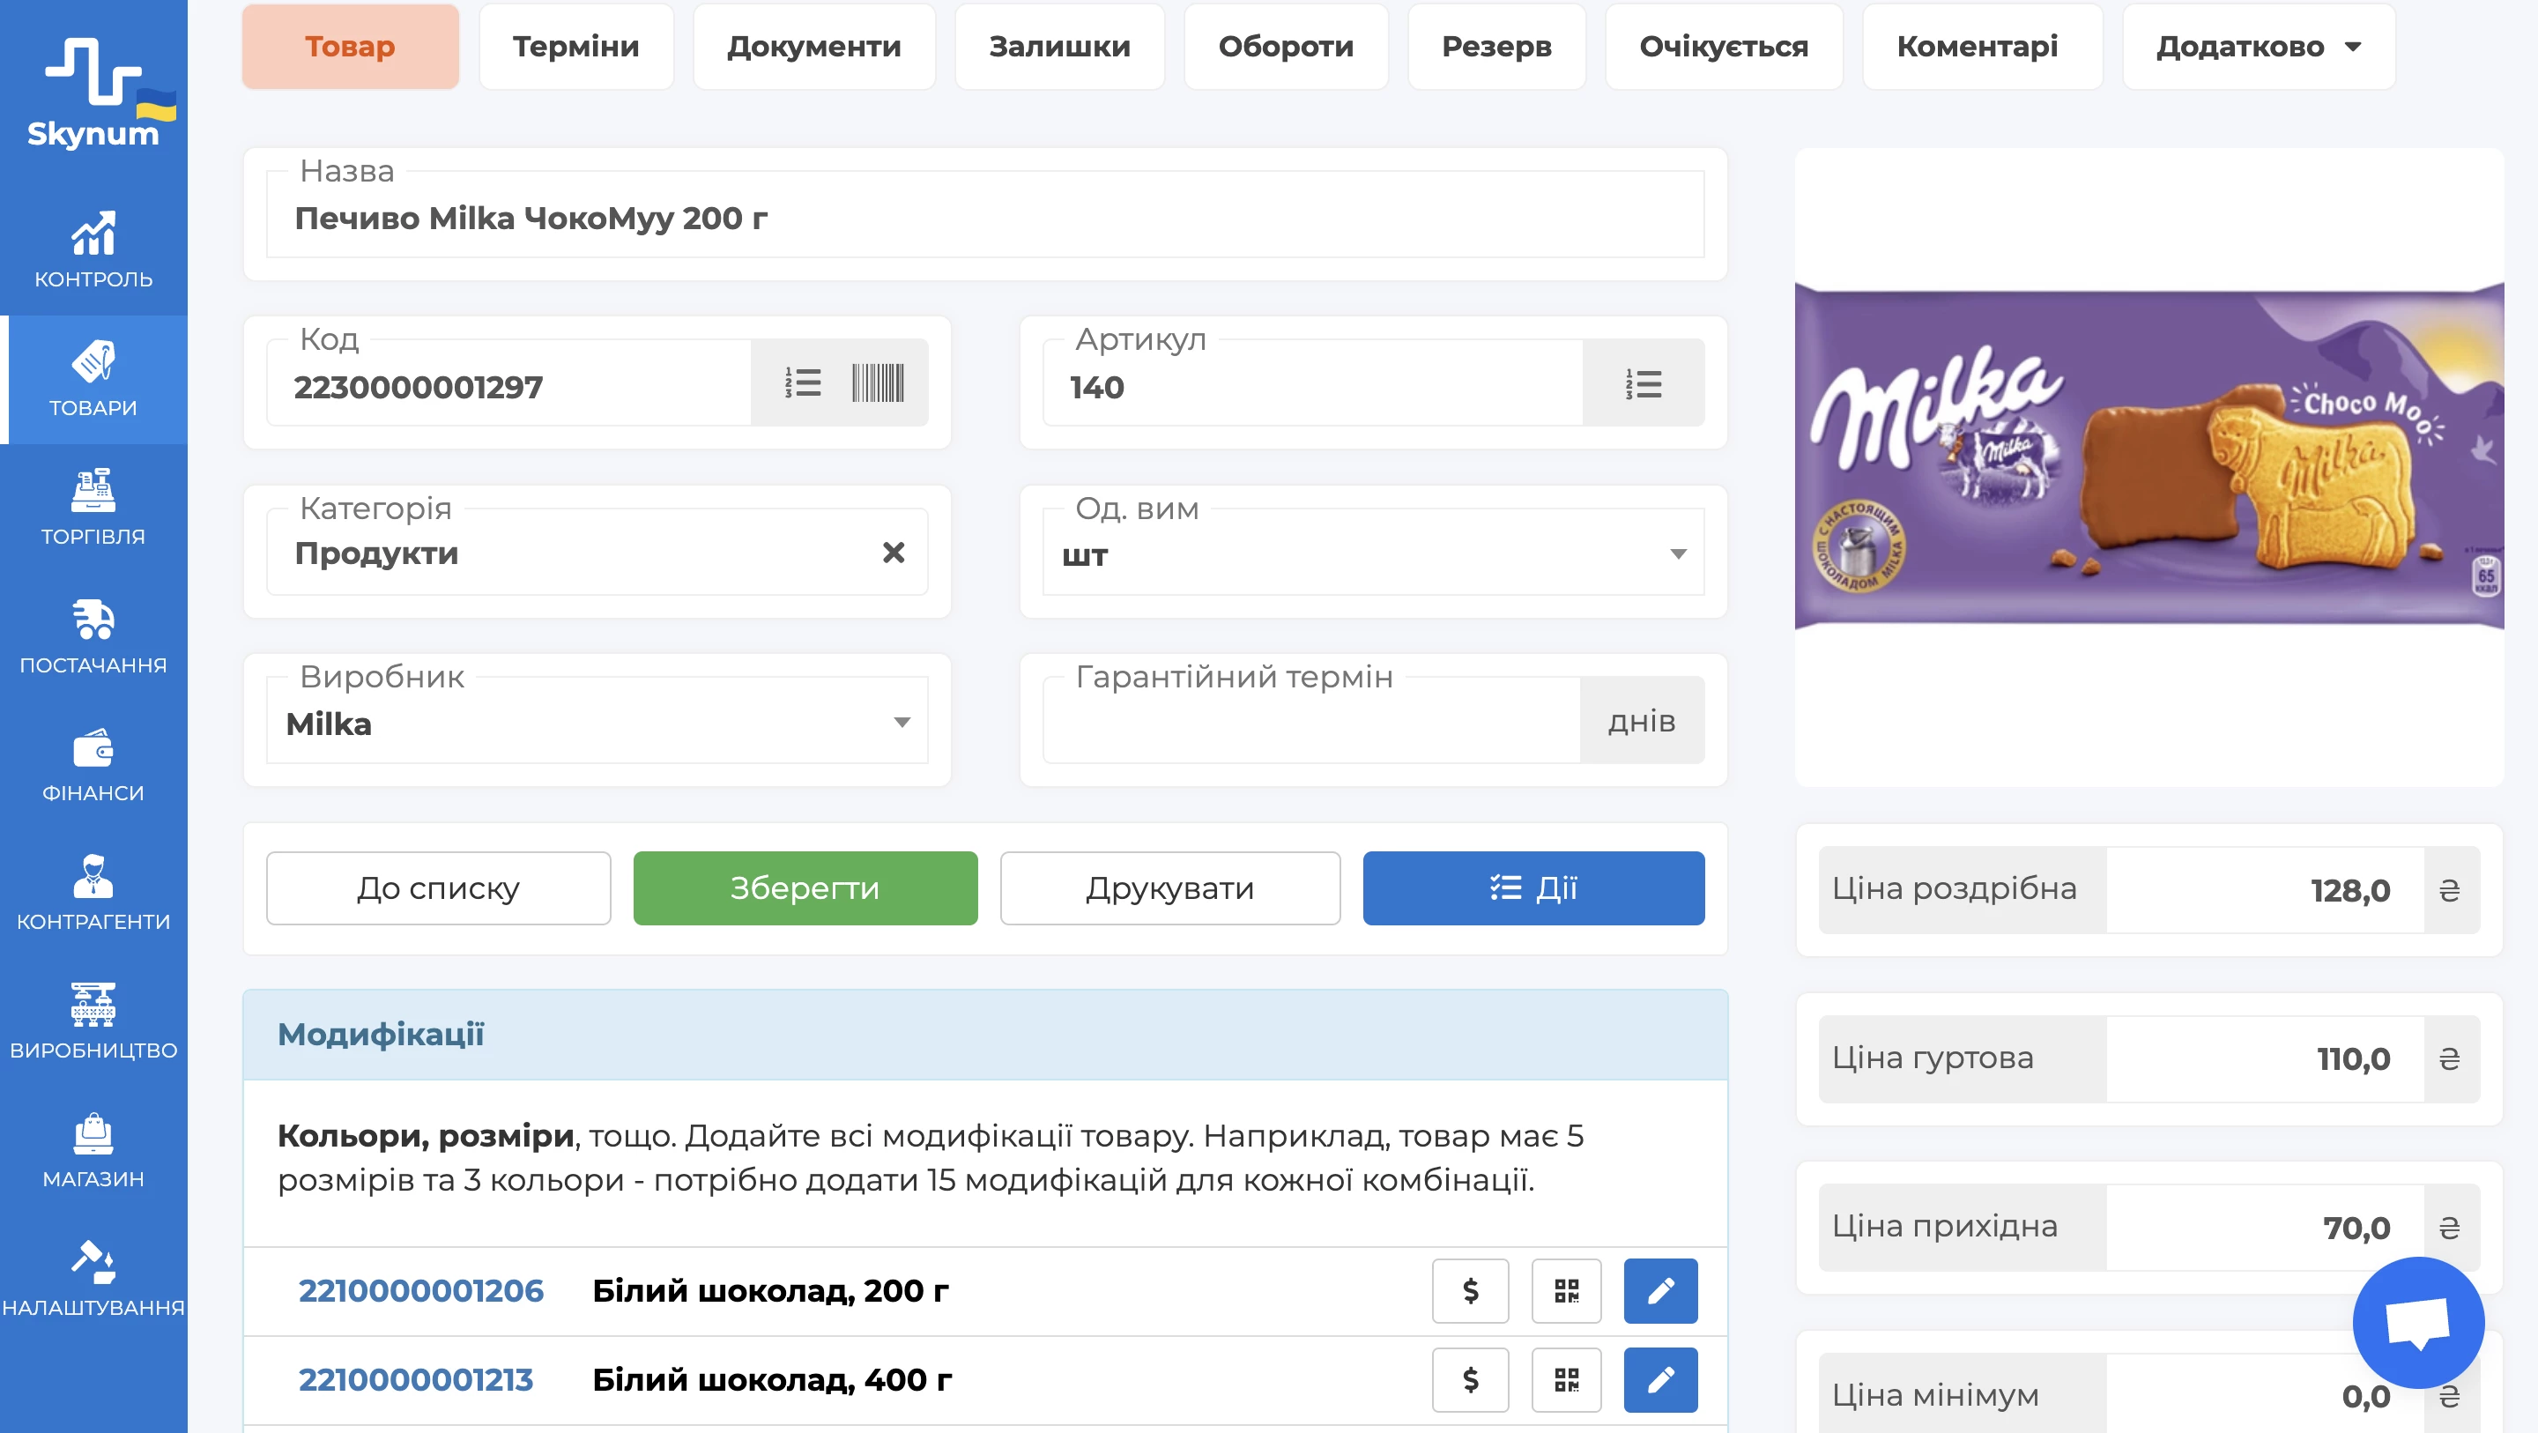Open the Постачання sidebar section
The image size is (2538, 1433).
93,636
